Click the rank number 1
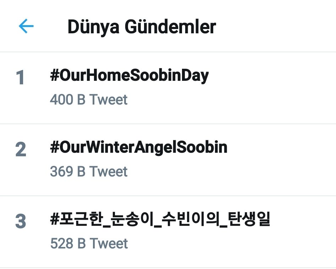Viewport: 336px width, 269px height. click(21, 78)
